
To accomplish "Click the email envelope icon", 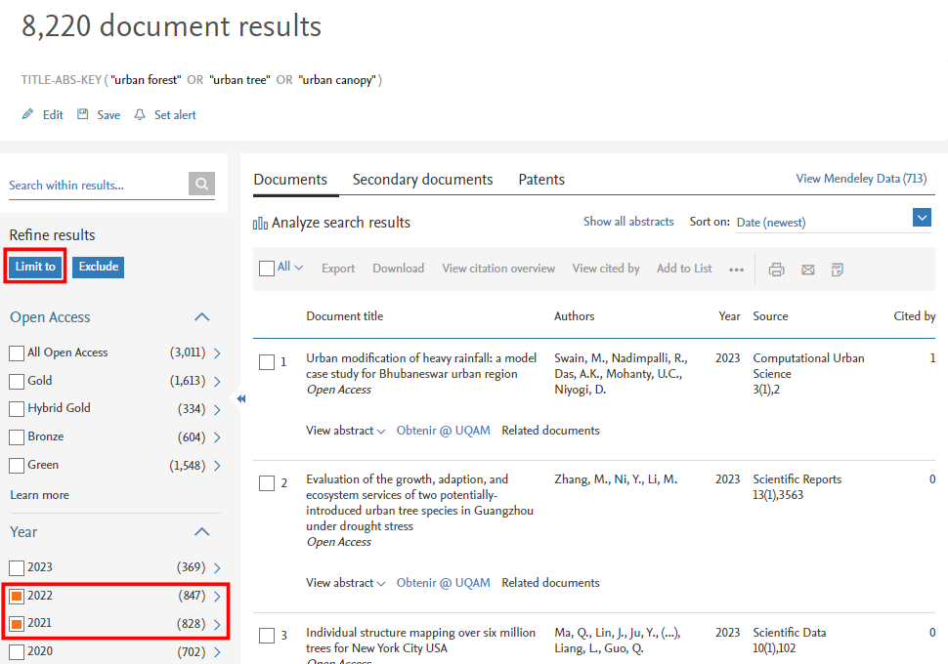I will tap(808, 270).
